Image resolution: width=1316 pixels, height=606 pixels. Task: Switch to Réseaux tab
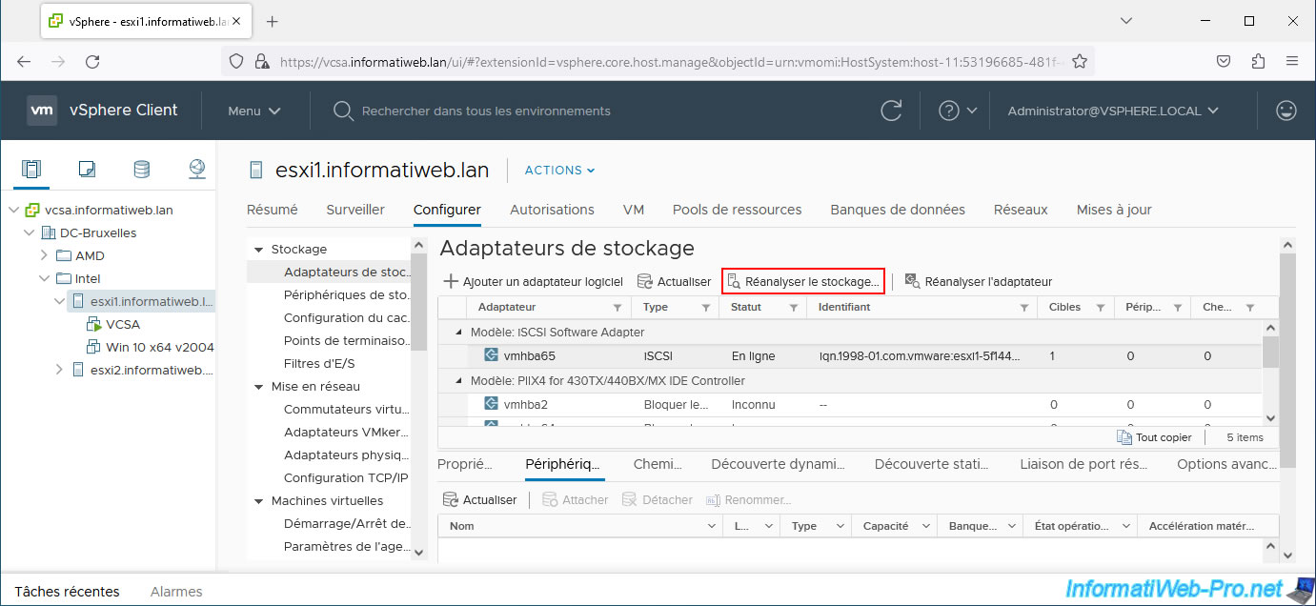(x=1021, y=210)
